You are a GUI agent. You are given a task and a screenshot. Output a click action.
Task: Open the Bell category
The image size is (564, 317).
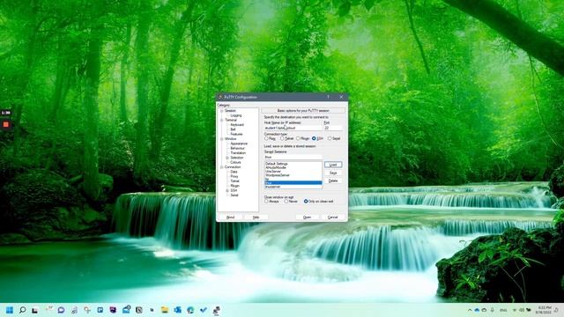tap(233, 129)
